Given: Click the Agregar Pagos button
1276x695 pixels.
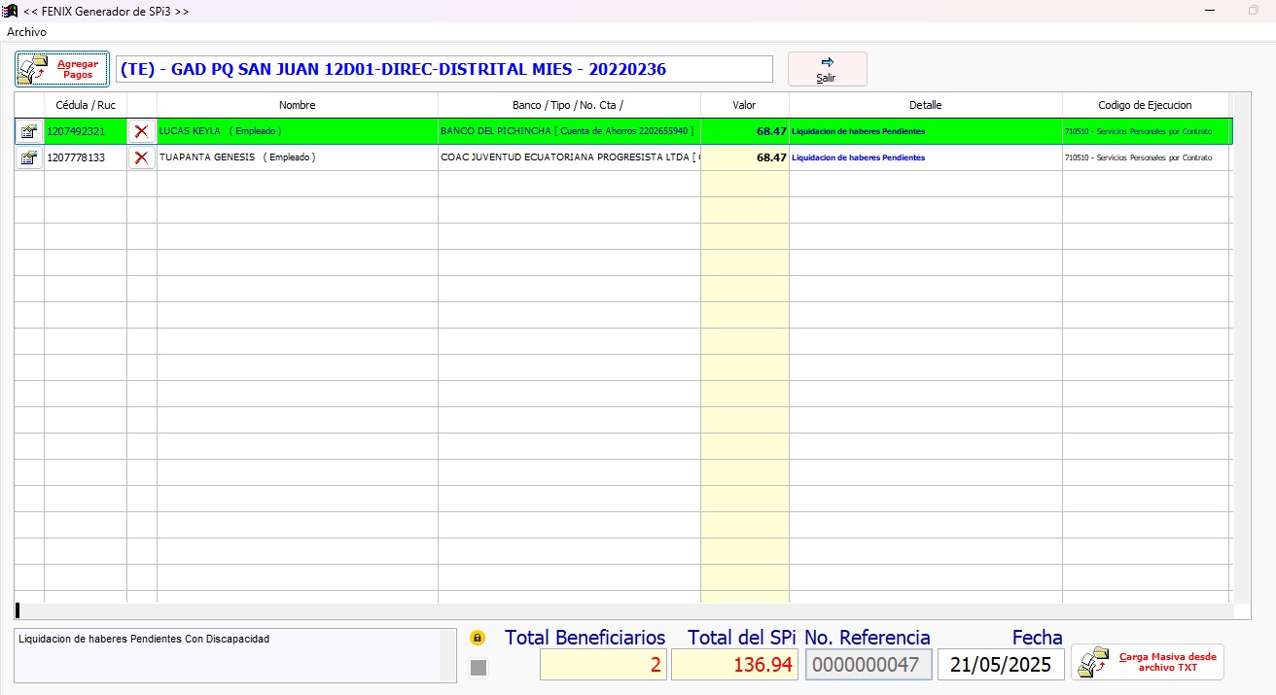Looking at the screenshot, I should (x=62, y=69).
